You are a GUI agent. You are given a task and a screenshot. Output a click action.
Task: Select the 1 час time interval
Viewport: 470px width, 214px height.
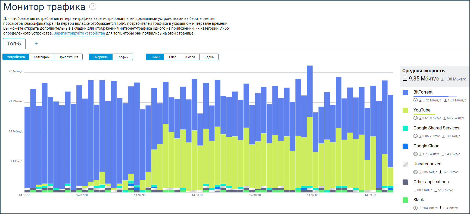tap(172, 57)
